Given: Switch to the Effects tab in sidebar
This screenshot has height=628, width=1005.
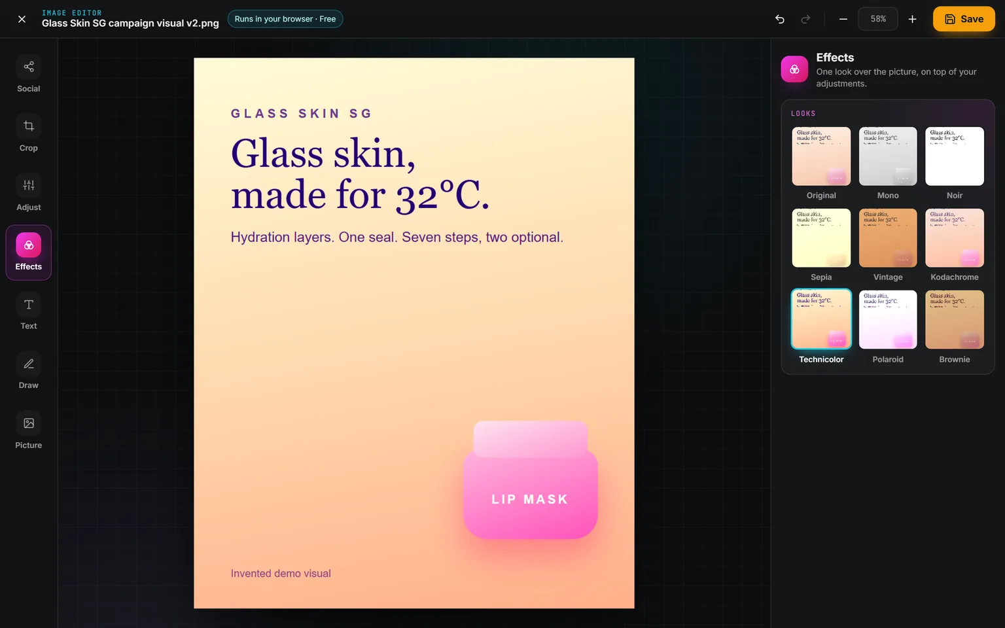Looking at the screenshot, I should [29, 253].
